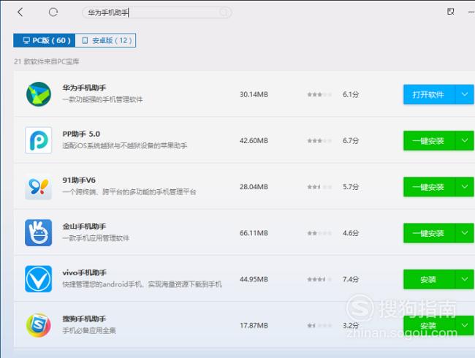Click the 44.95MB size value
The width and height of the screenshot is (475, 358).
point(254,279)
